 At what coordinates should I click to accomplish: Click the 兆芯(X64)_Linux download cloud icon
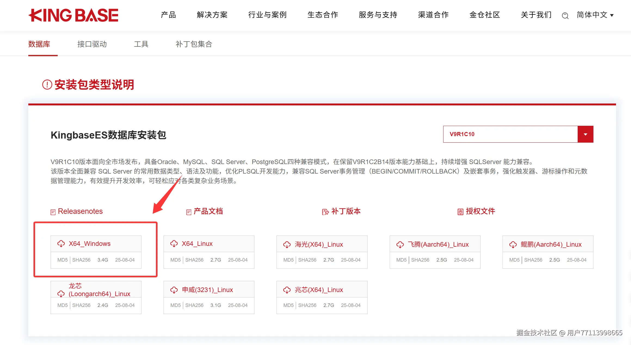pyautogui.click(x=287, y=290)
